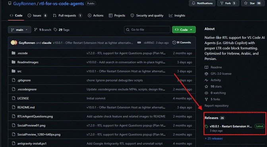The image size is (267, 147).
Task: Open the Insights tab
Action: (177, 15)
